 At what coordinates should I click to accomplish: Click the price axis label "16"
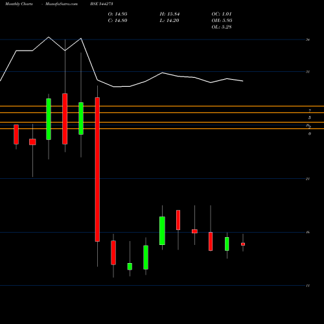tap(308, 232)
